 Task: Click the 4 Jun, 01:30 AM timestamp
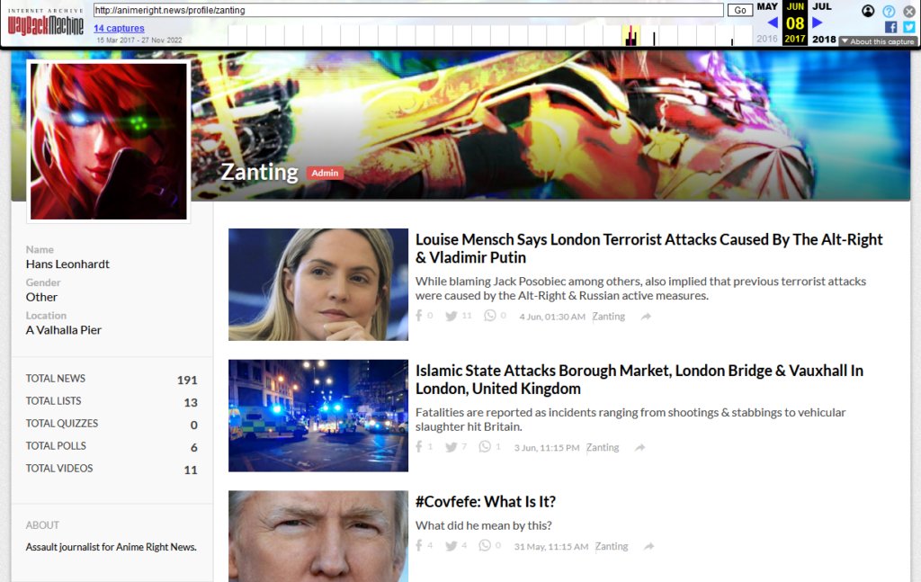coord(552,317)
